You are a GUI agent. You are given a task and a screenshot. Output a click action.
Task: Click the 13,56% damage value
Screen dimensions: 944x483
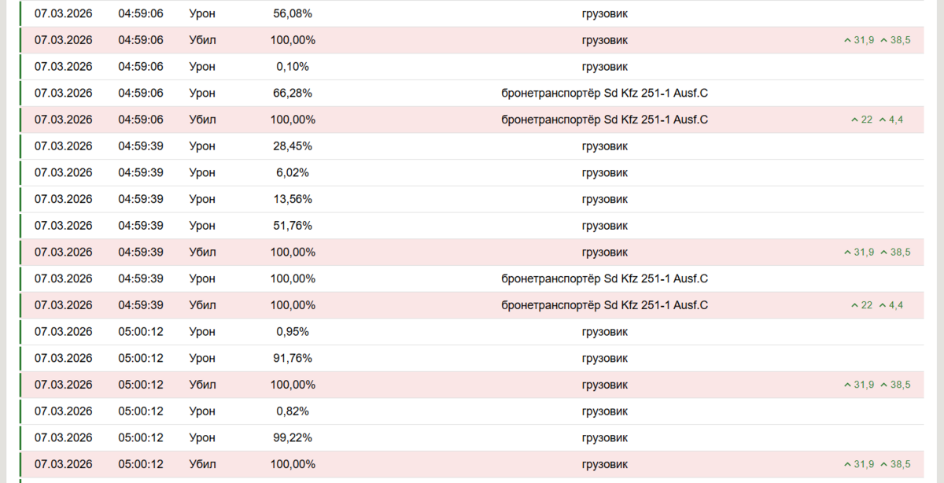tap(293, 199)
